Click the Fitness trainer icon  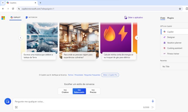tap(164, 54)
